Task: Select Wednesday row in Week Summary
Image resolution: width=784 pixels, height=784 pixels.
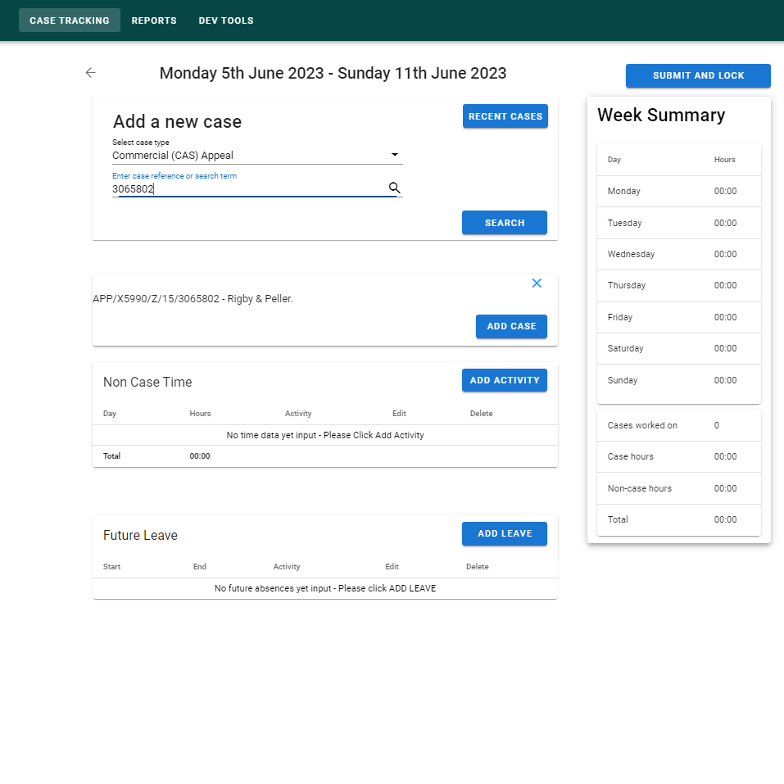Action: point(679,255)
